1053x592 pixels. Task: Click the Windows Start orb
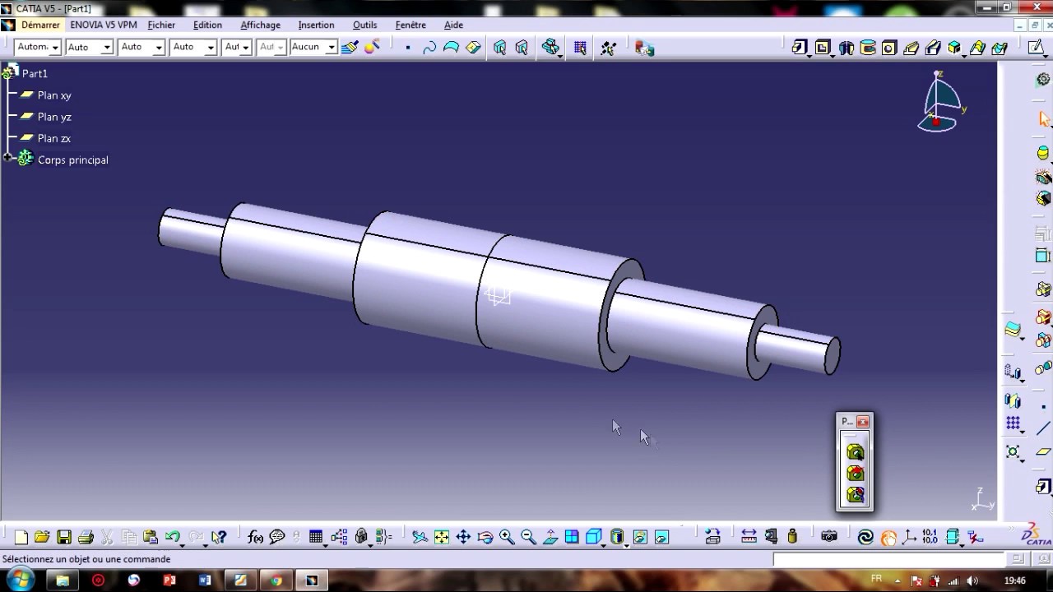21,580
